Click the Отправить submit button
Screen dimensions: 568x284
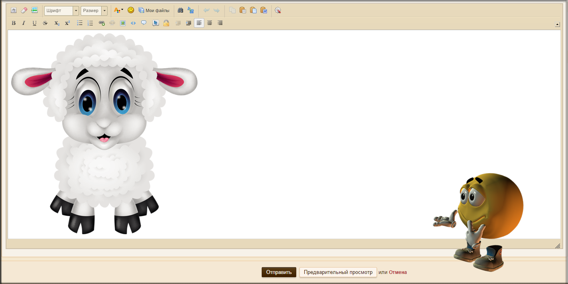tap(279, 272)
